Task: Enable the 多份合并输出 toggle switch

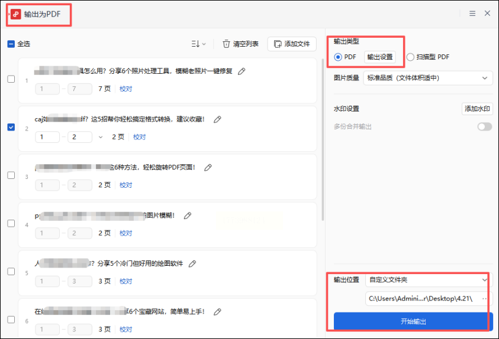Action: pyautogui.click(x=484, y=126)
